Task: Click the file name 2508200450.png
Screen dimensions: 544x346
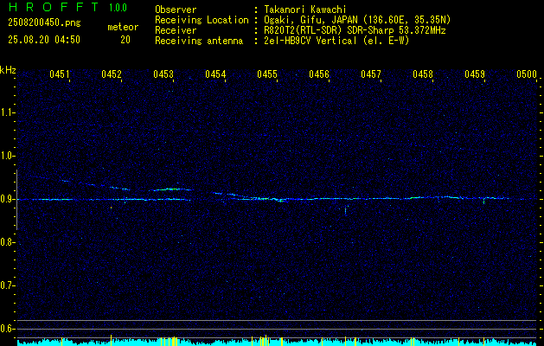Action: click(44, 23)
